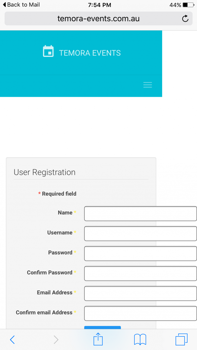This screenshot has width=197, height=350.
Task: Click the TEMORA EVENTS site title
Action: pyautogui.click(x=90, y=53)
